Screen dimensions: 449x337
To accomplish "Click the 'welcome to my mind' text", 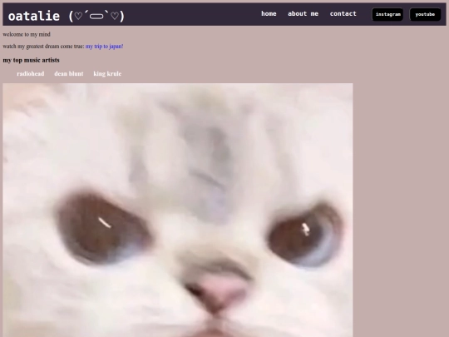I will pyautogui.click(x=27, y=34).
